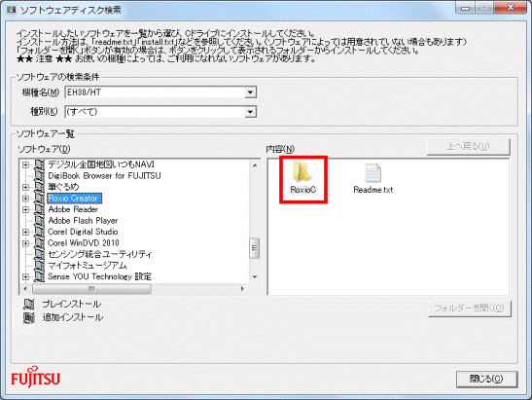This screenshot has width=532, height=400.
Task: Click the icon next to DigiBook Browser for FUJITSU
Action: 39,176
